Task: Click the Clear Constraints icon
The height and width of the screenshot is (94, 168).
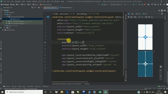Action: (x=139, y=17)
